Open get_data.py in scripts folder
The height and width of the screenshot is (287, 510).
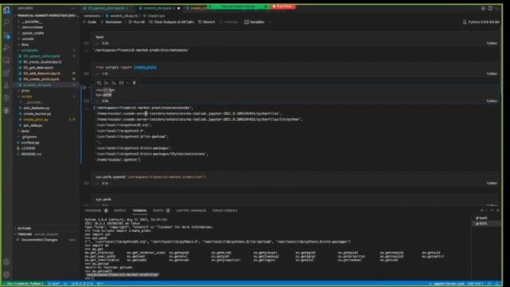[33, 125]
